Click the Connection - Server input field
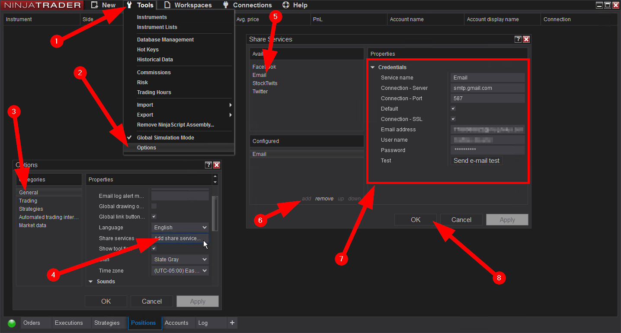621x333 pixels. (487, 88)
